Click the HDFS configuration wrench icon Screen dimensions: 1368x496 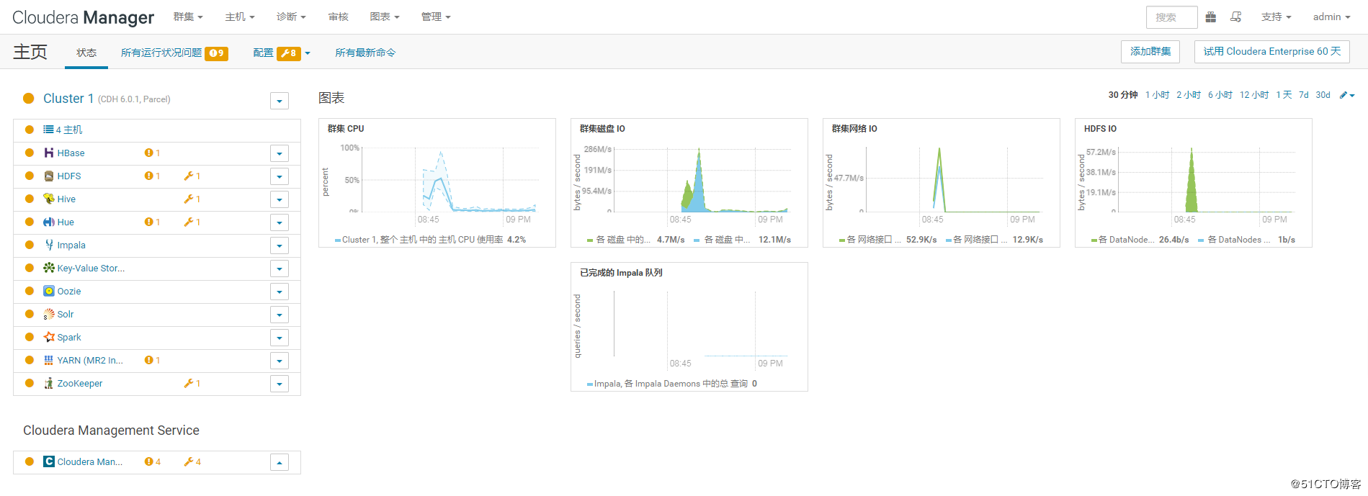[192, 176]
